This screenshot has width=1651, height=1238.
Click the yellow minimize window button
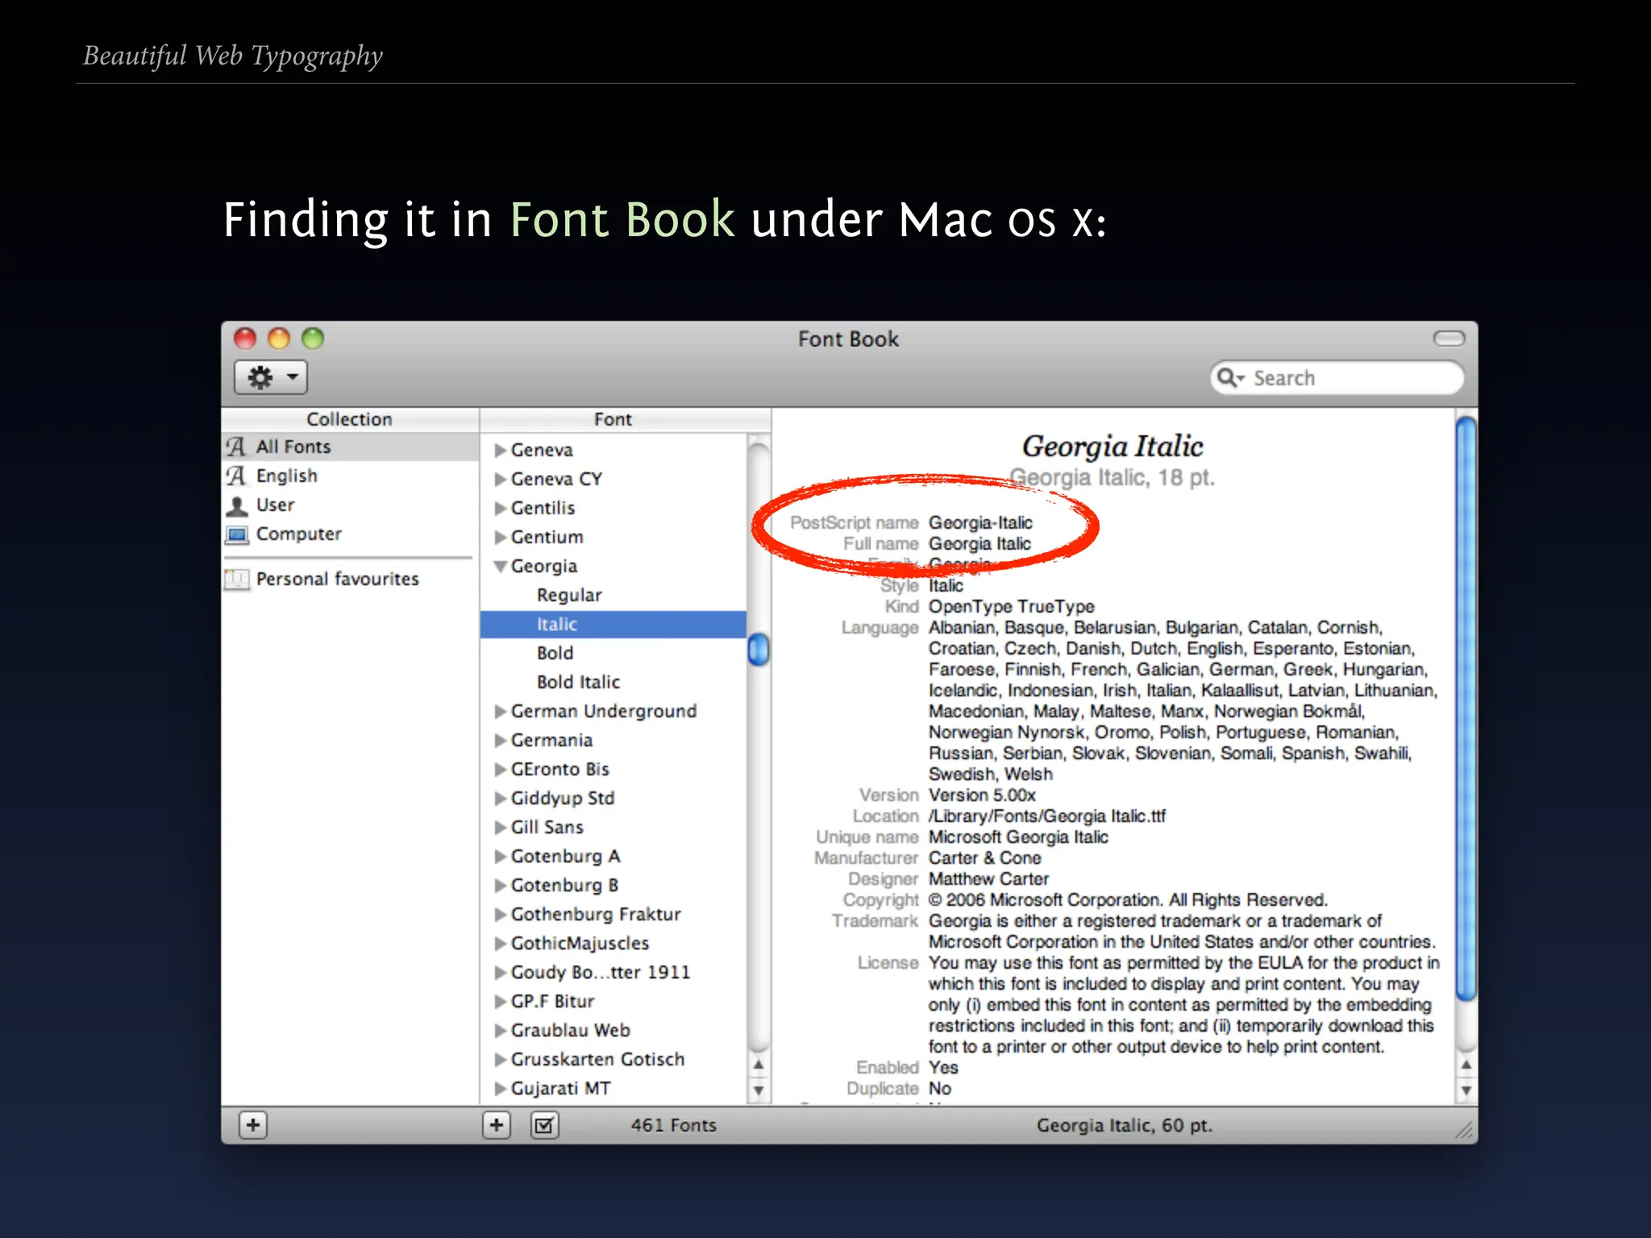(279, 339)
